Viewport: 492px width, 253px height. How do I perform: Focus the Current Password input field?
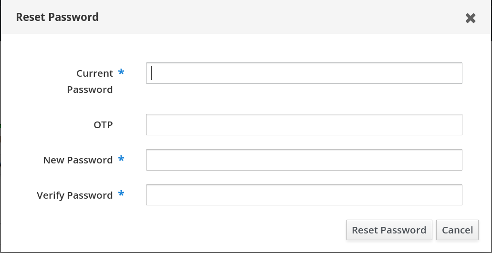(304, 73)
